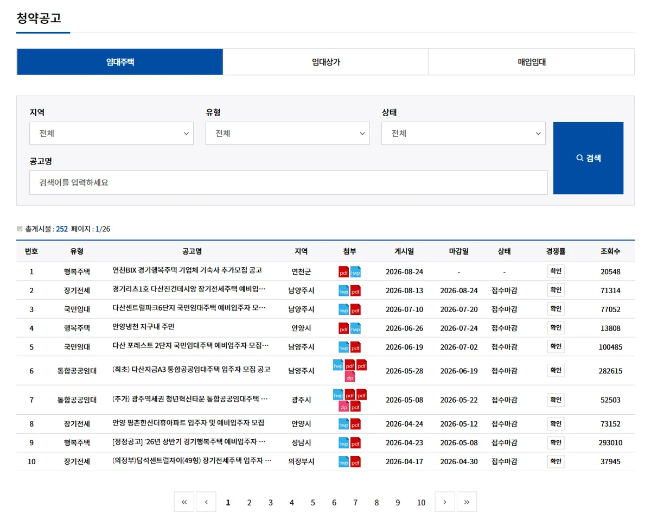Open the (의정부)탑석센트럴자이(49형) 장기전세주택 notice

click(192, 461)
